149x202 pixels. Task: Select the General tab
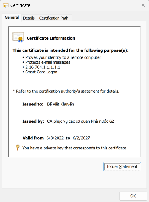(12, 18)
